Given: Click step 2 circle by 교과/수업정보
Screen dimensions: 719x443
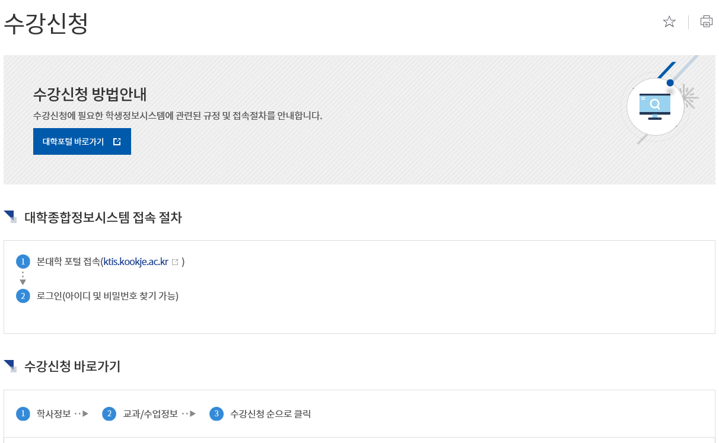Looking at the screenshot, I should (109, 414).
